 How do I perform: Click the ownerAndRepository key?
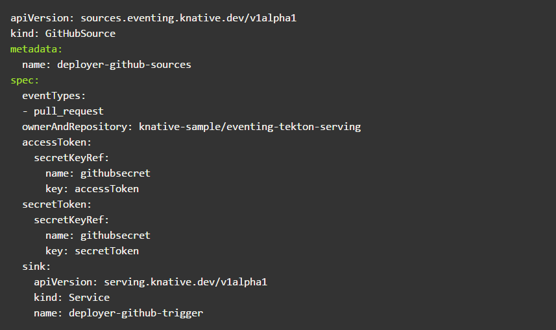(77, 127)
